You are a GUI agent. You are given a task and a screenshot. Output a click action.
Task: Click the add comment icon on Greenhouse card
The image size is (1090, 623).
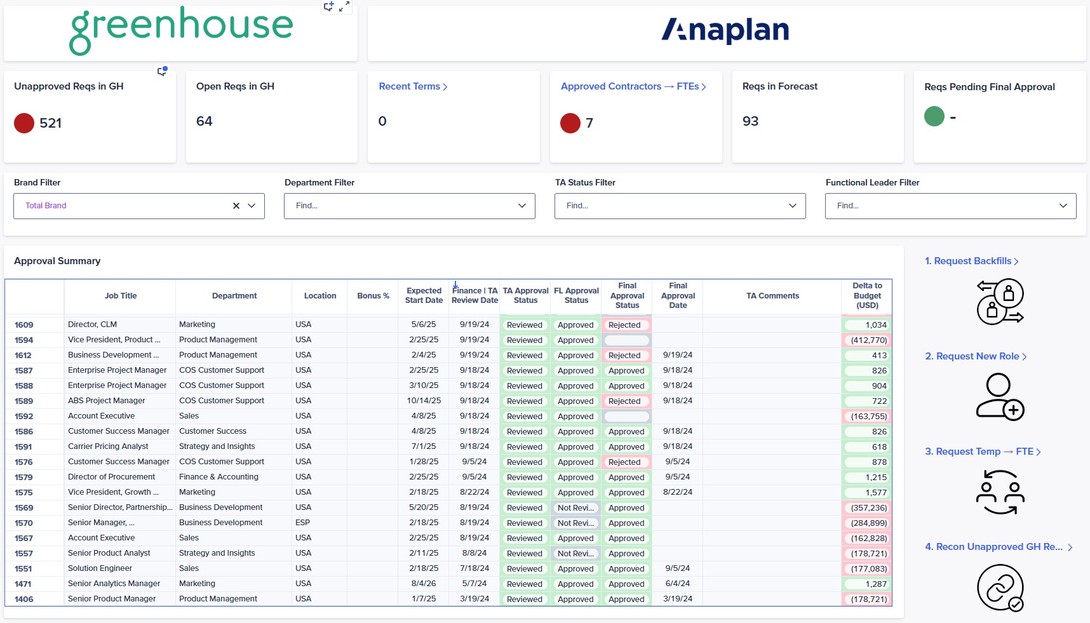point(328,6)
